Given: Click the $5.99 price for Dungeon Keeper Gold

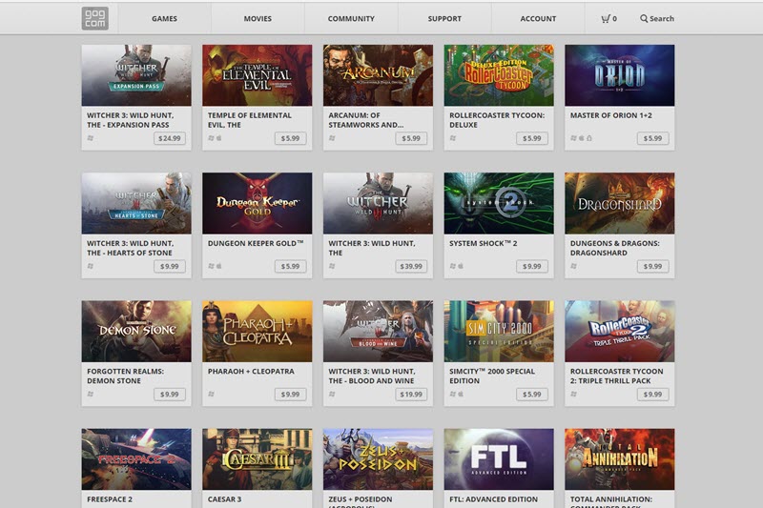Looking at the screenshot, I should pos(291,267).
